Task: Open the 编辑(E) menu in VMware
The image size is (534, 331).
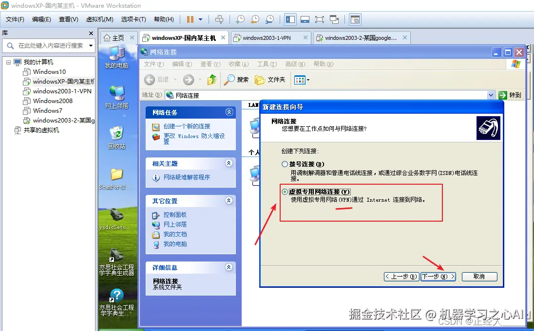Action: pyautogui.click(x=41, y=19)
